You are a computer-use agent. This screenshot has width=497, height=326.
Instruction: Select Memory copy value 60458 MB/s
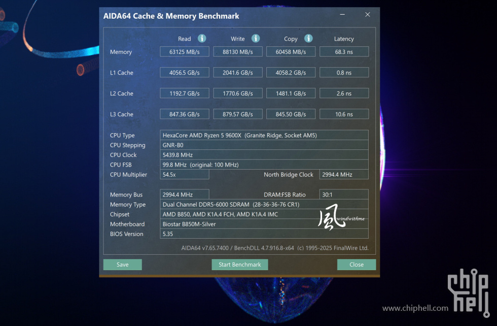pos(291,52)
